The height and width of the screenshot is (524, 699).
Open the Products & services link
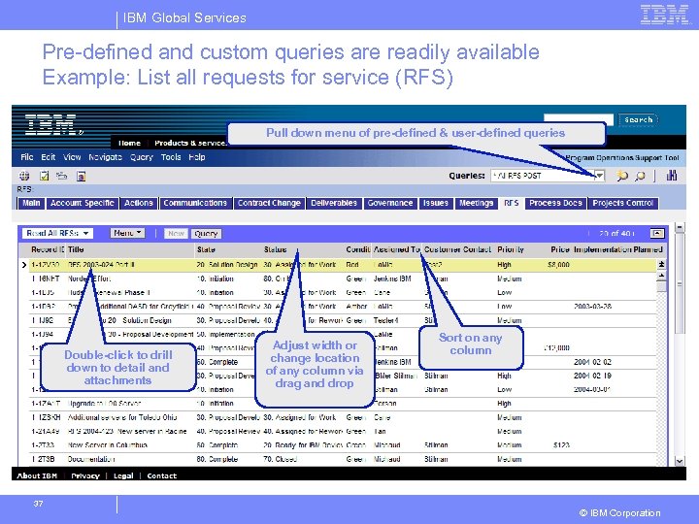click(x=190, y=143)
